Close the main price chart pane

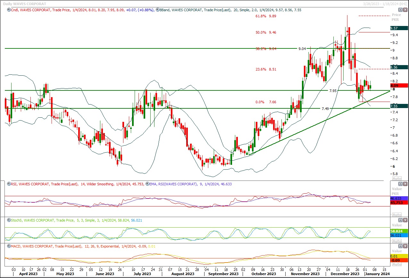pyautogui.click(x=405, y=10)
